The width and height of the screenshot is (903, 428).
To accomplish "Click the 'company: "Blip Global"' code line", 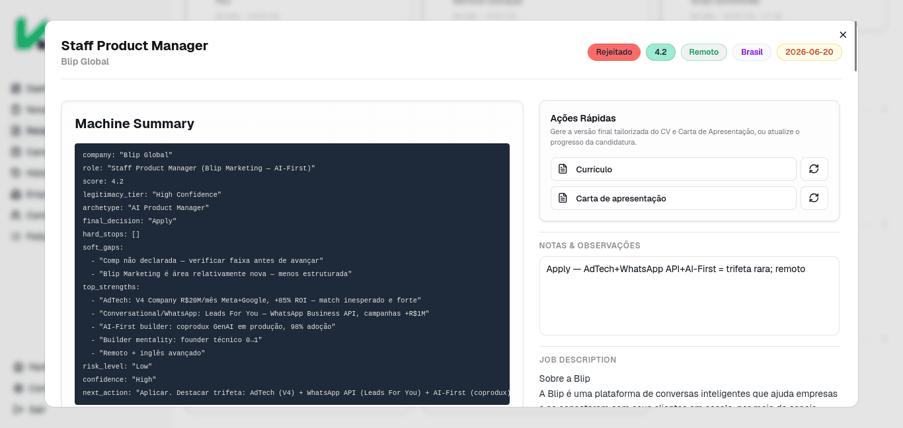I will coord(128,155).
